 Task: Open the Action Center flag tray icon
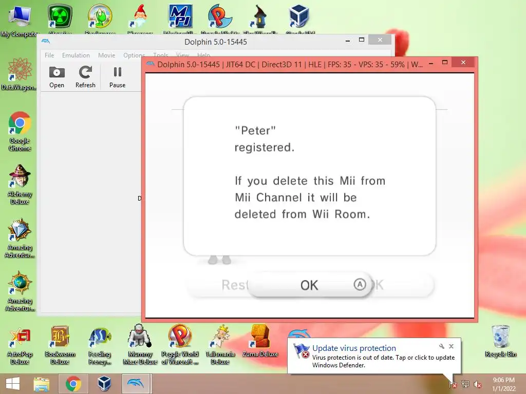(453, 384)
